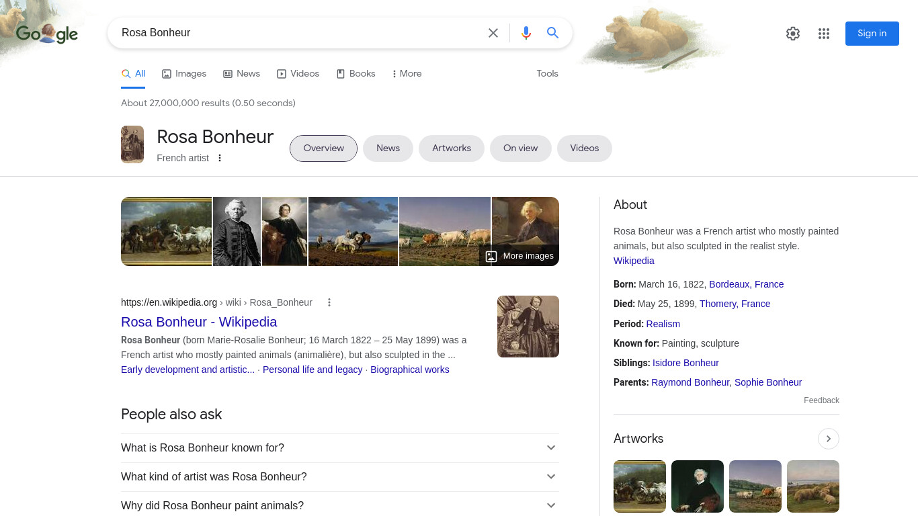Open search Tools
Viewport: 918px width, 516px height.
click(x=547, y=74)
